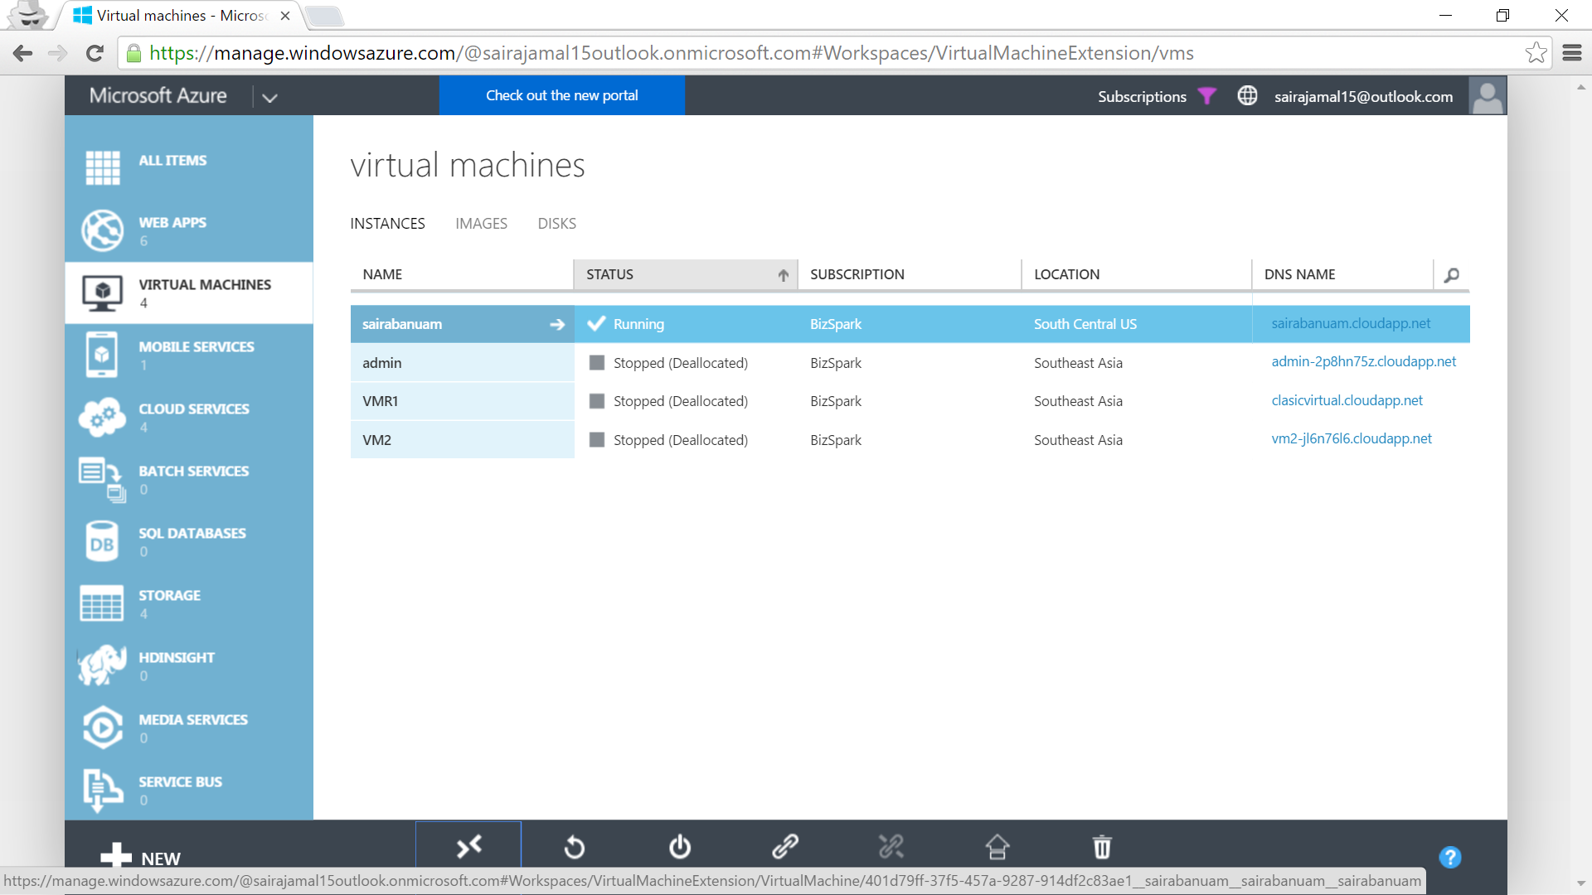Click the NAME column header
Viewport: 1592px width, 895px height.
pyautogui.click(x=462, y=274)
